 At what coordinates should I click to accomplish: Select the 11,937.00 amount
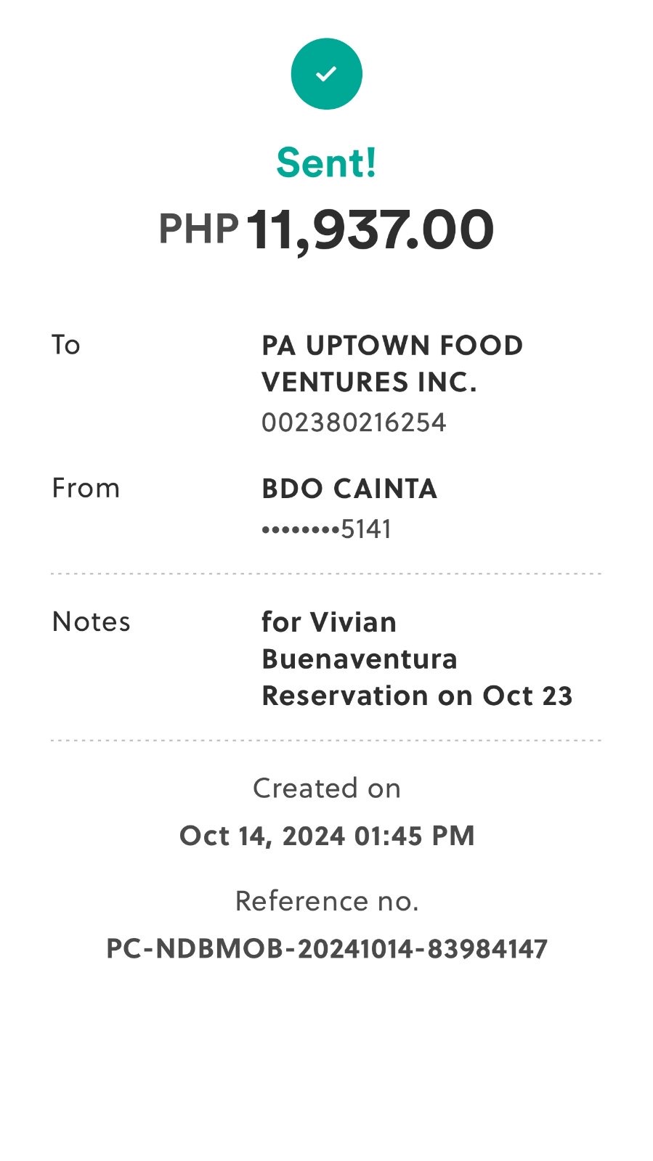point(370,229)
